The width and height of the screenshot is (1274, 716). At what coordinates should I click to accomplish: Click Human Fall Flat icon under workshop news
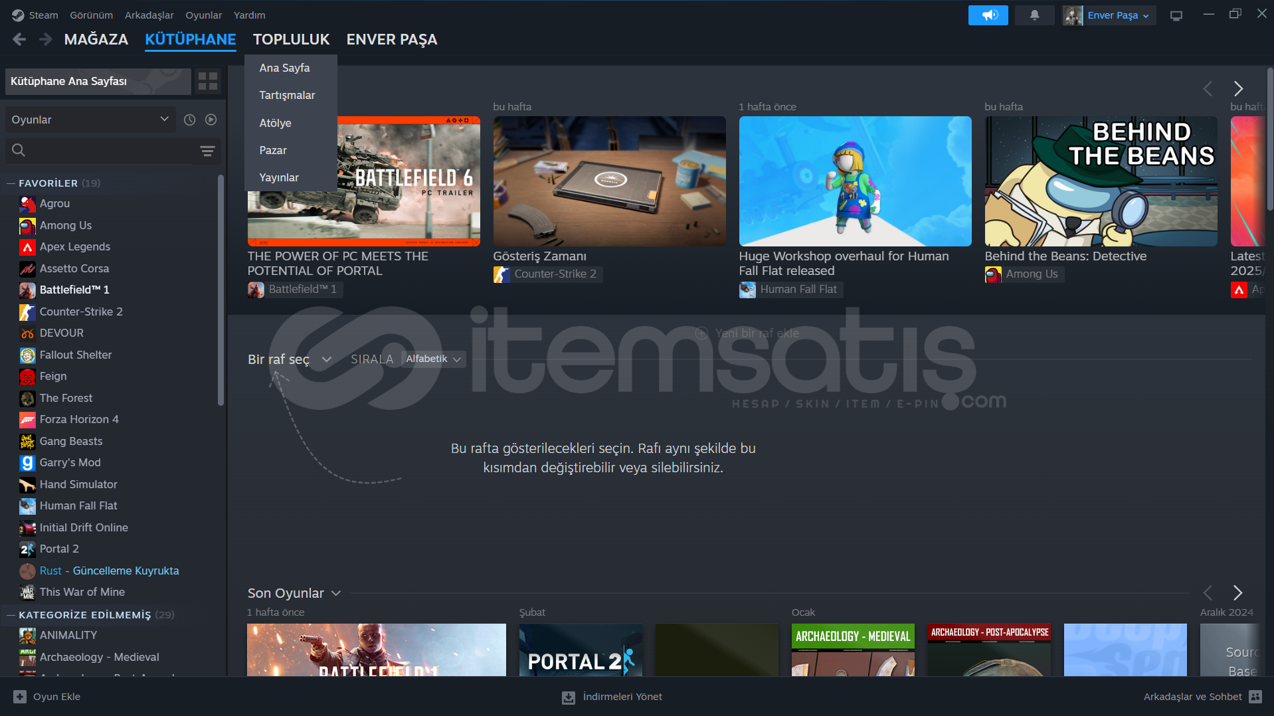coord(747,290)
